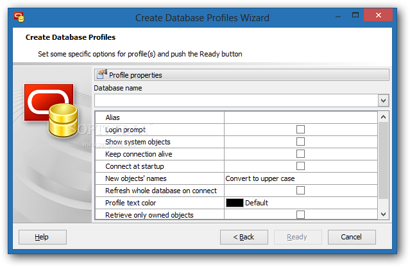Viewport: 410px width, 267px height.
Task: Click the Profile properties header bar
Action: coord(242,75)
